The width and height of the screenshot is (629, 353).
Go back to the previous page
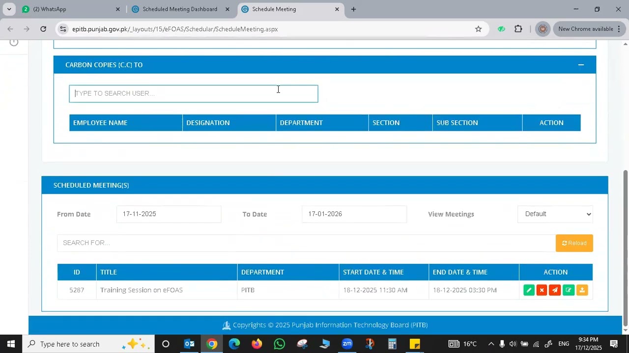pyautogui.click(x=10, y=29)
